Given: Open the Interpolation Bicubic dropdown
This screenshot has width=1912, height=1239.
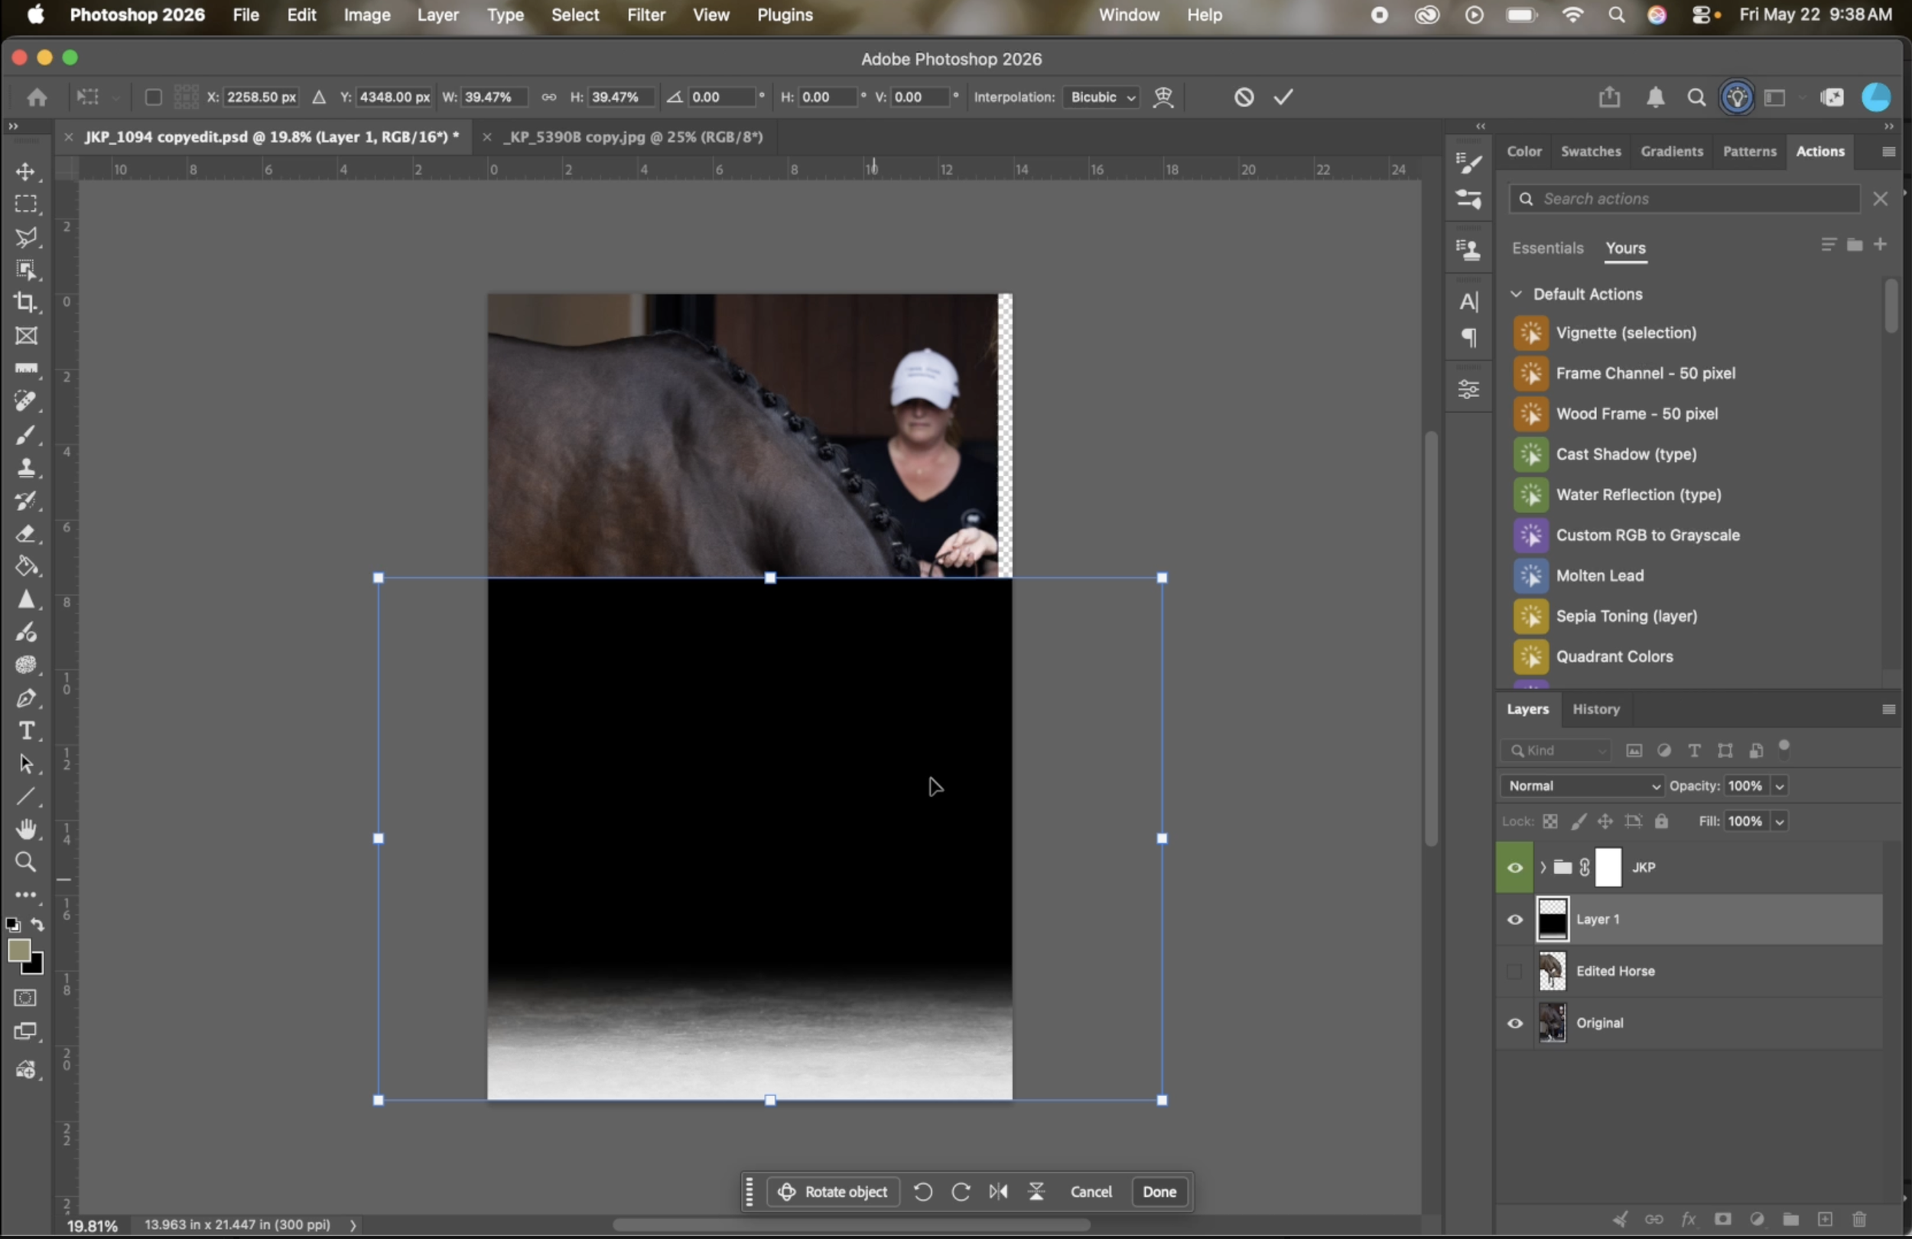Looking at the screenshot, I should tap(1101, 97).
